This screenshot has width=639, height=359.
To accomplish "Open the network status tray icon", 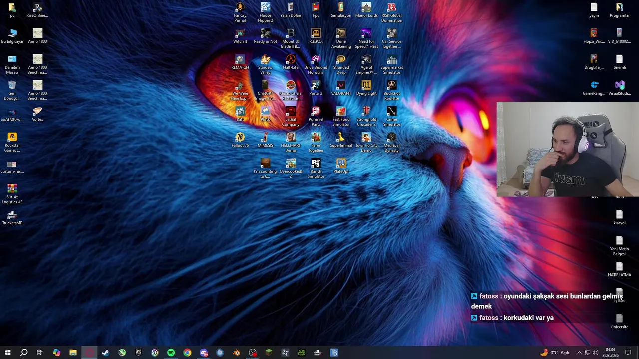I will [x=588, y=353].
